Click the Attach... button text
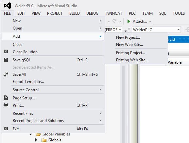The width and height of the screenshot is (189, 143). [x=140, y=21]
